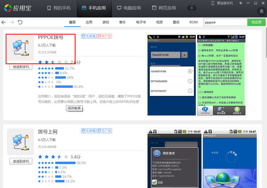Open the title bar dropdown menu arrow
Image resolution: width=267 pixels, height=188 pixels.
pos(241,3)
